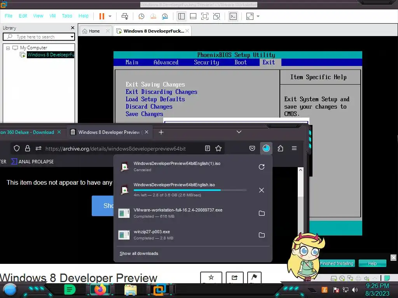Click the revert to snapshot icon
398x298 pixels.
point(153,16)
